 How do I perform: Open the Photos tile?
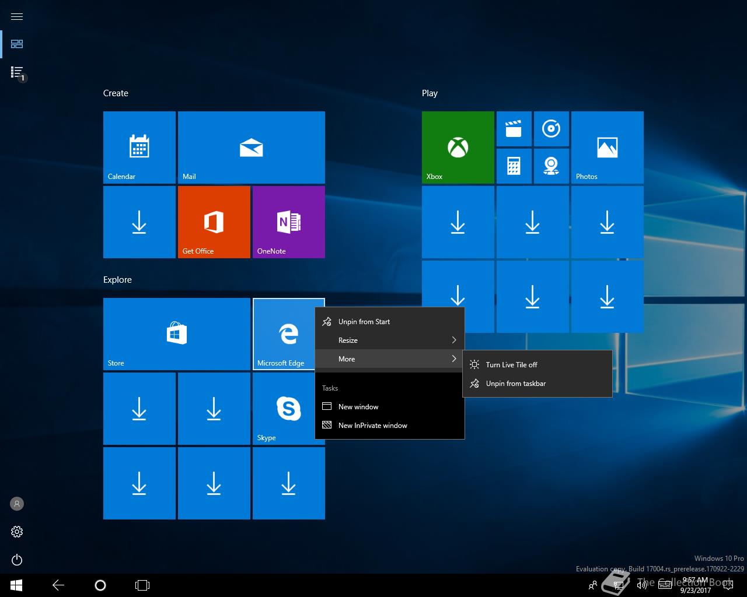point(608,148)
